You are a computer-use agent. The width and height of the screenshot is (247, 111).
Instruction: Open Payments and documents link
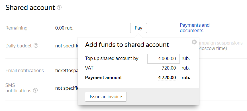coord(195,28)
